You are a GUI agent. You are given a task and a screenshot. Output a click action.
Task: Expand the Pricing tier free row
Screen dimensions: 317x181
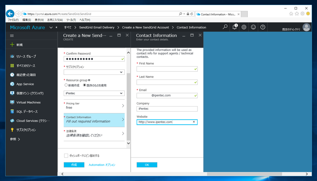(x=94, y=106)
